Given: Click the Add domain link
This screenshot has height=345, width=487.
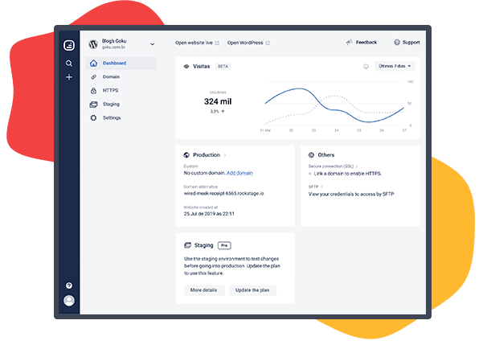Looking at the screenshot, I should 239,173.
